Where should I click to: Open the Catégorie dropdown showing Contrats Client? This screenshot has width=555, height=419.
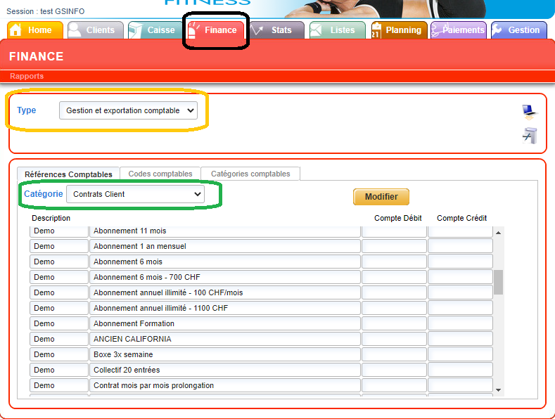click(136, 194)
